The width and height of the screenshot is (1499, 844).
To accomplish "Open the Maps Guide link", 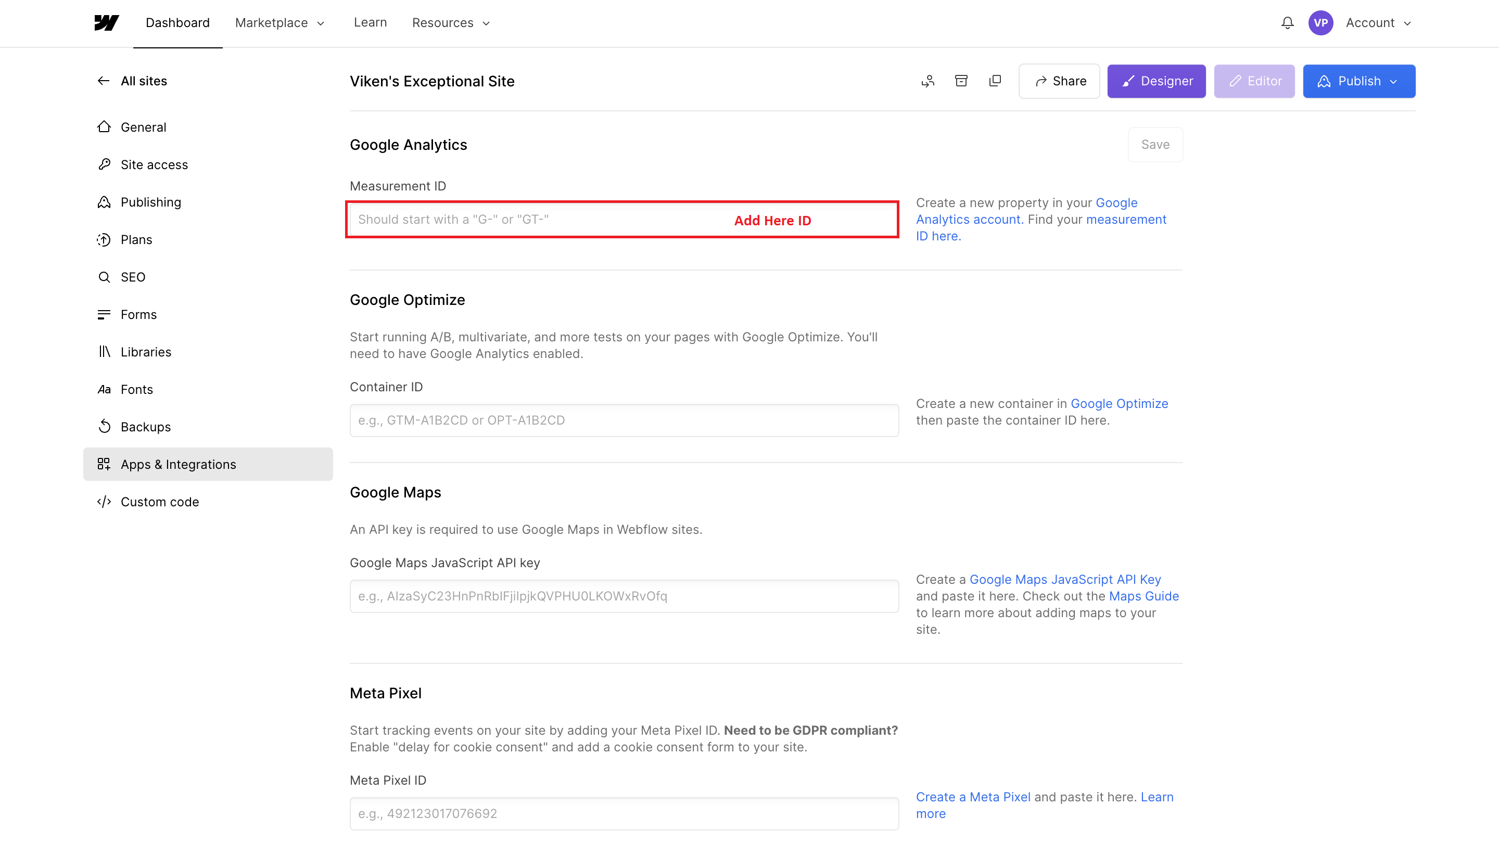I will pyautogui.click(x=1144, y=596).
